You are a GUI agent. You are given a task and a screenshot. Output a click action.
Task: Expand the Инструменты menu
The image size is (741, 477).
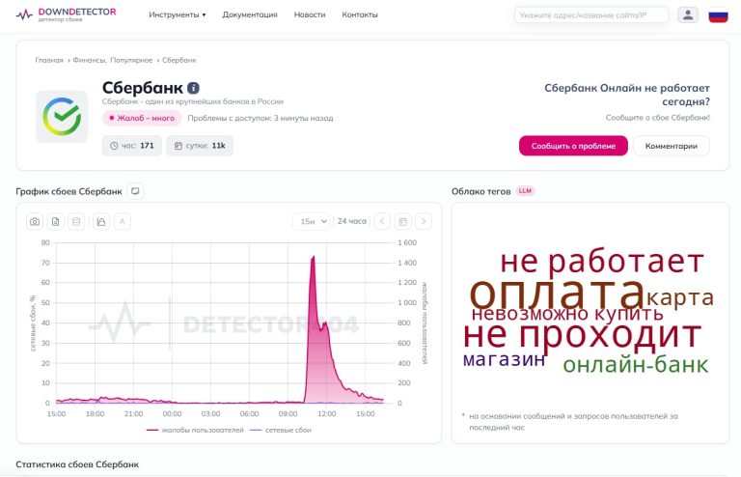point(178,14)
